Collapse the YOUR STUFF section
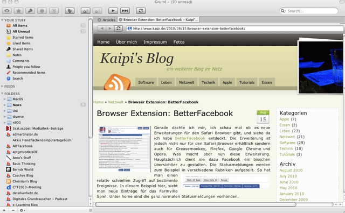Screen dimensions: 345x213 [x=2, y=20]
